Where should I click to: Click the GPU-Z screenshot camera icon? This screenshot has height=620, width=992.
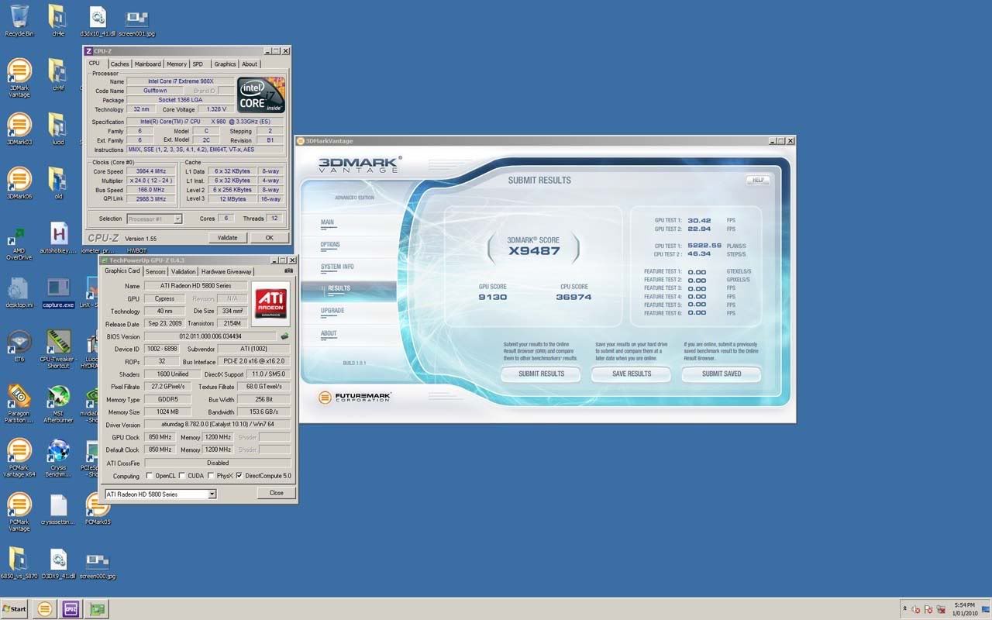tap(289, 271)
